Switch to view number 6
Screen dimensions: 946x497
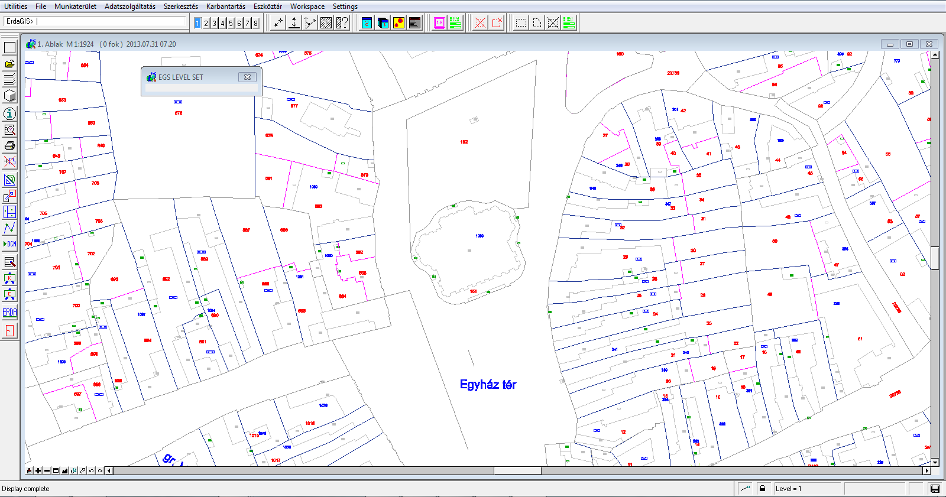click(239, 23)
